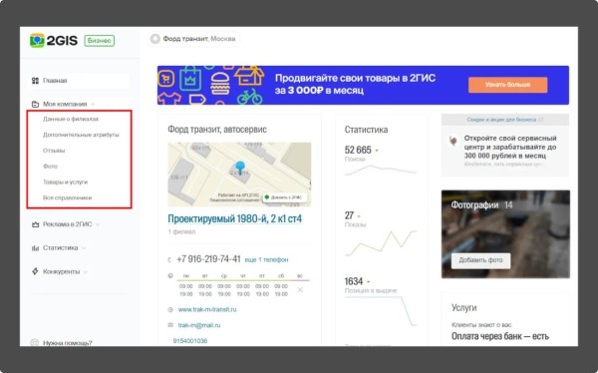
Task: Click the Моя компания folder icon
Action: [35, 104]
